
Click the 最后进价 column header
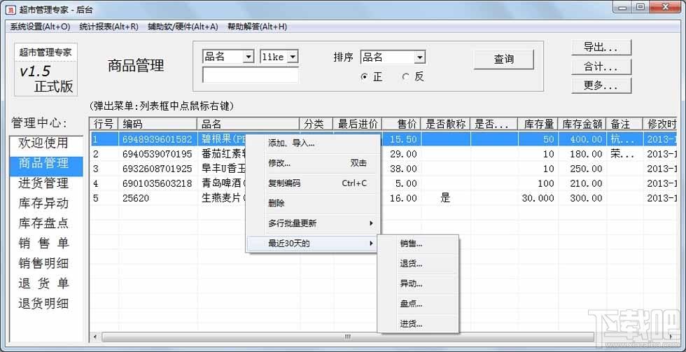[358, 124]
